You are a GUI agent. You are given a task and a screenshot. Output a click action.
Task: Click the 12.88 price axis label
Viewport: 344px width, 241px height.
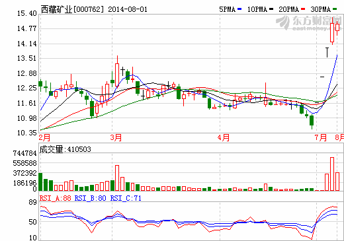coord(27,73)
